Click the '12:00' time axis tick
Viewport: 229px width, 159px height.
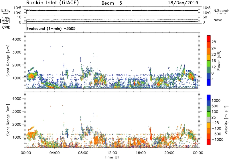point(112,153)
